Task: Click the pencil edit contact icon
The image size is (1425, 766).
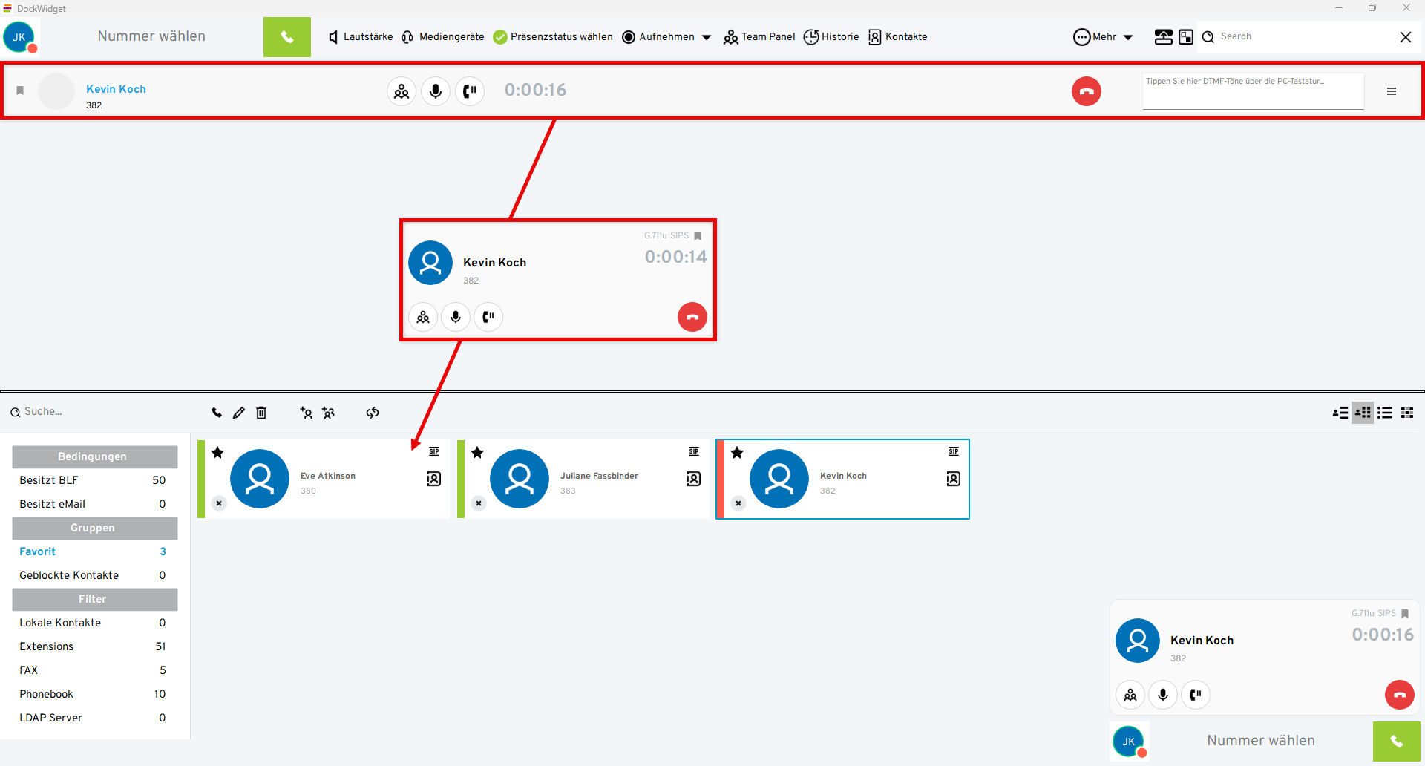Action: coord(238,413)
